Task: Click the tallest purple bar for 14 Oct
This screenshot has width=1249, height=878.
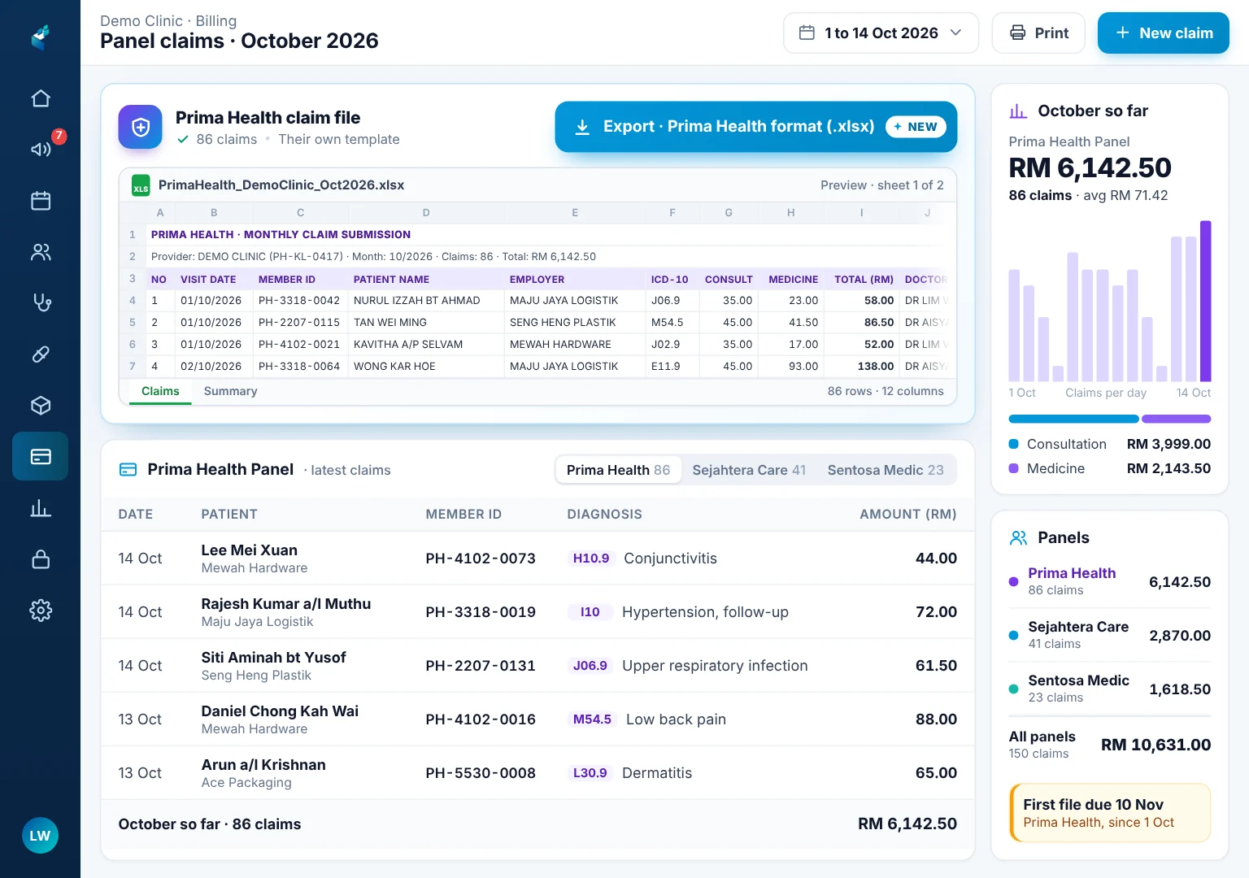Action: (x=1206, y=301)
